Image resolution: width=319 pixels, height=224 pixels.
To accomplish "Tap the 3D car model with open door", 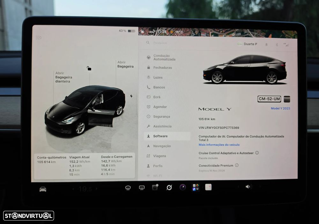I will click(85, 110).
